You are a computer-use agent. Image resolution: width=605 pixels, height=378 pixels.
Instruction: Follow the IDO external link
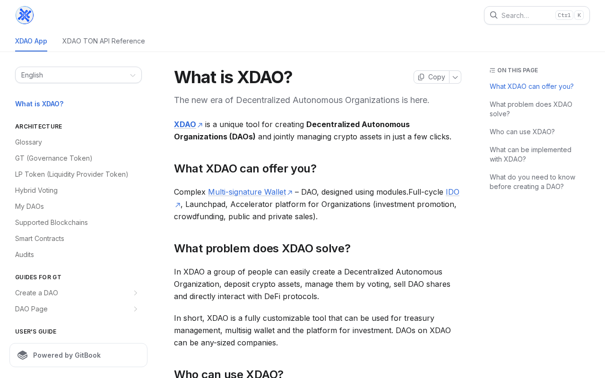(452, 192)
